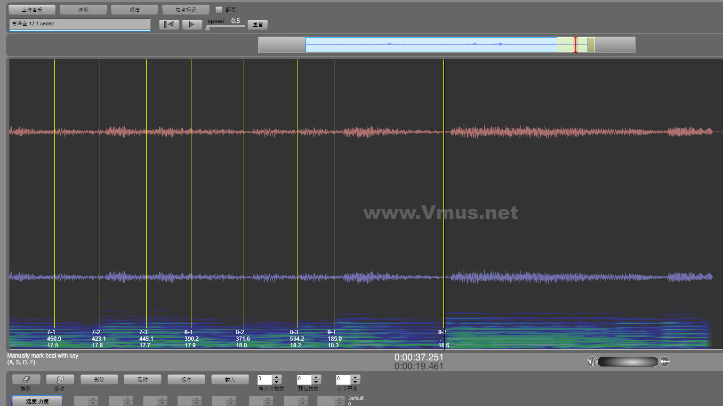This screenshot has width=723, height=406.
Task: Click the red playhead marker in overview
Action: click(575, 45)
